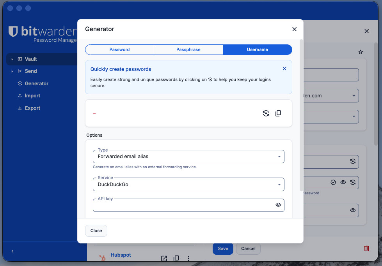Close the Generator dialog with the X

pyautogui.click(x=294, y=29)
